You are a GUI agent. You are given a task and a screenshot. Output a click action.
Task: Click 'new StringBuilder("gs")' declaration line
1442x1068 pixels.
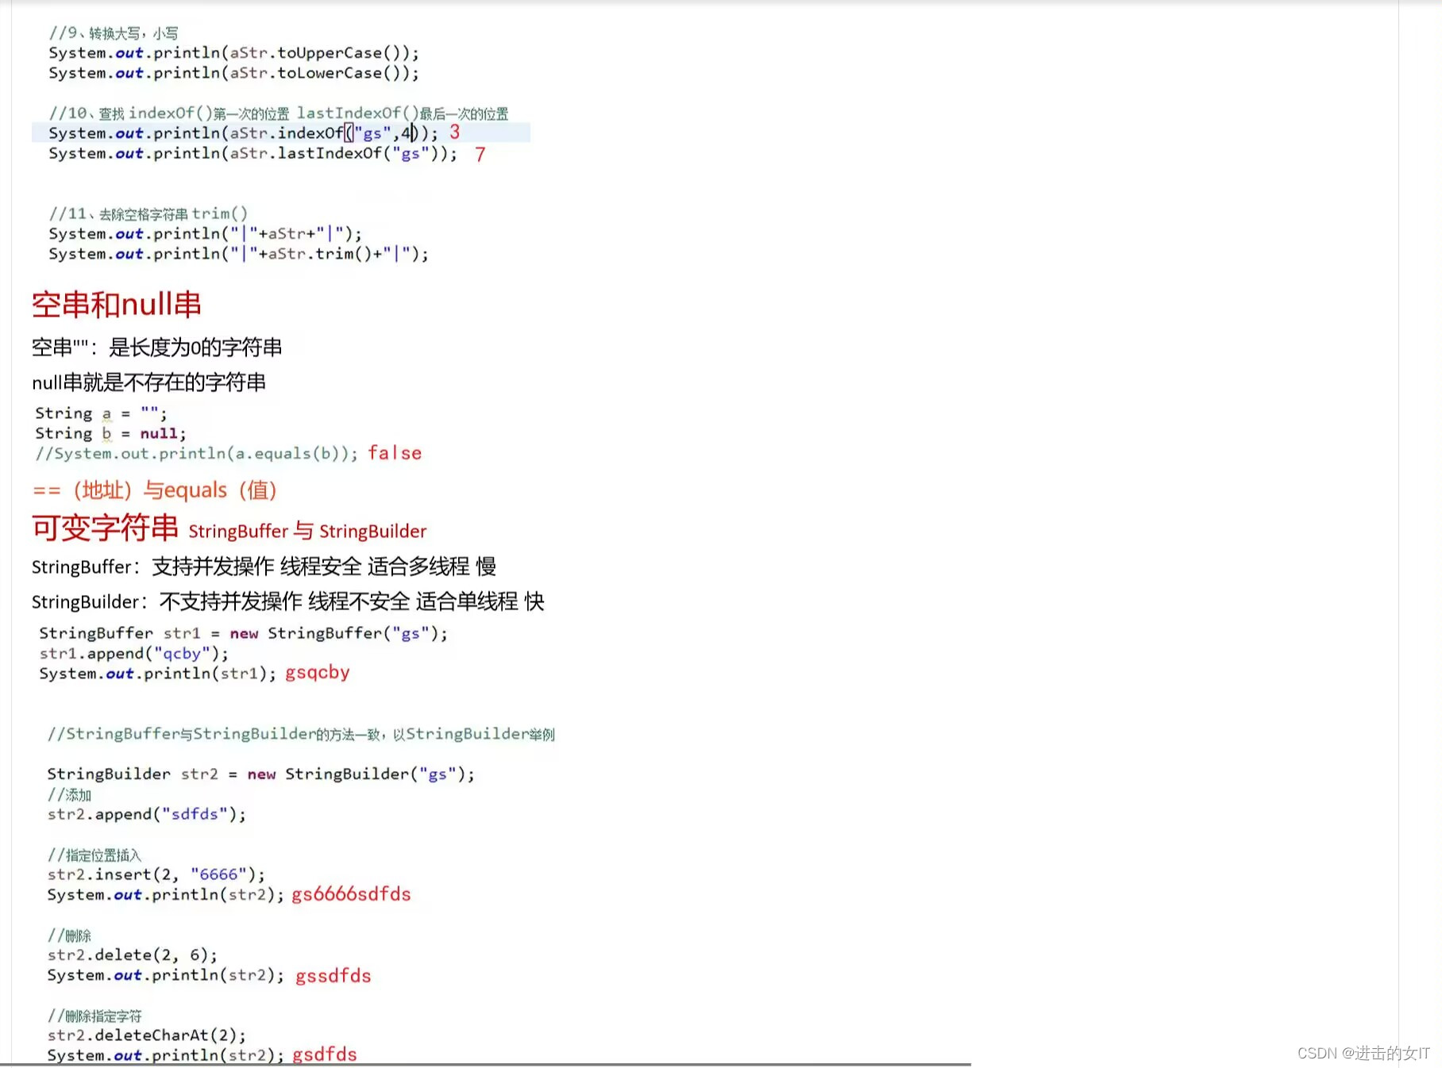click(x=261, y=774)
